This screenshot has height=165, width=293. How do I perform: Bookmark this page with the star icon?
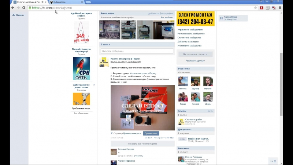(x=256, y=8)
